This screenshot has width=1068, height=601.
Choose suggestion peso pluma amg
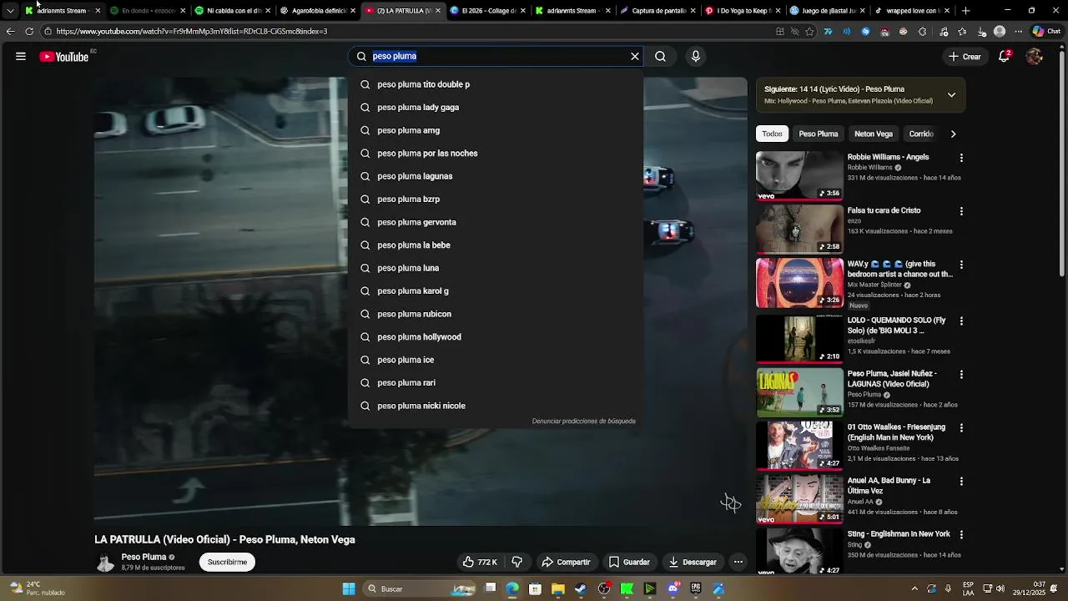[496, 130]
